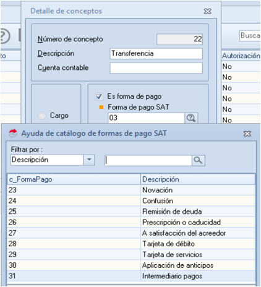Click the help question mark icon
261x287 pixels.
click(4, 36)
